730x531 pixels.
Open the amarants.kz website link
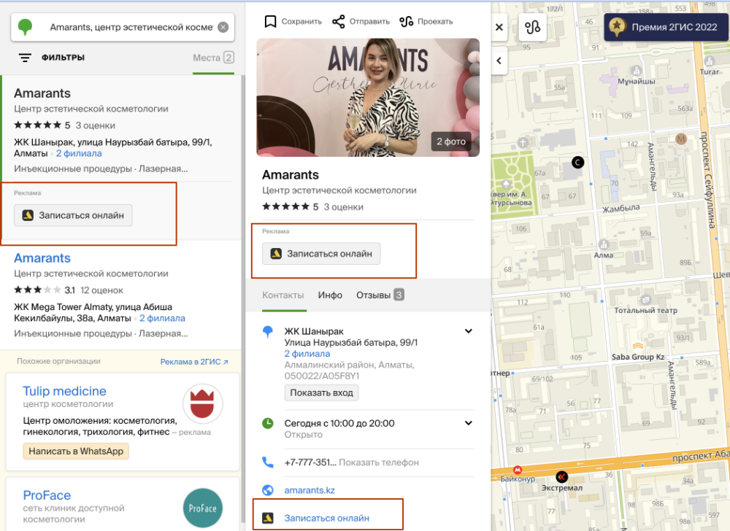(310, 490)
